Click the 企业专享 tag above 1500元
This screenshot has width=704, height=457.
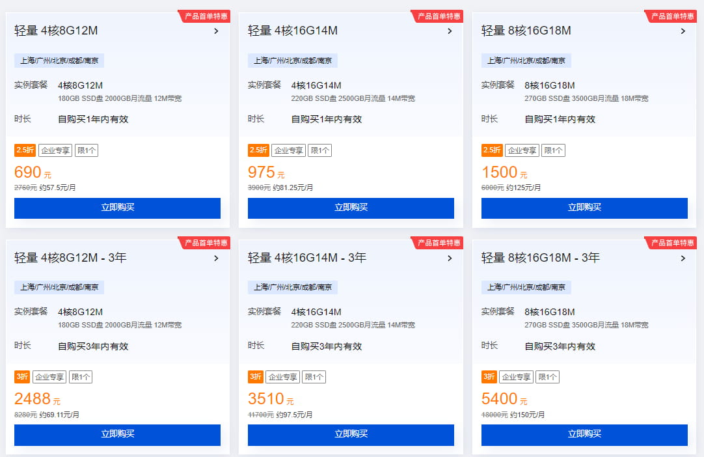point(522,150)
